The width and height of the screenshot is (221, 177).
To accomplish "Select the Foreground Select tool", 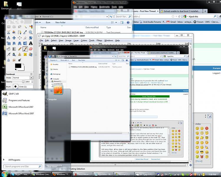I will pos(14,32).
